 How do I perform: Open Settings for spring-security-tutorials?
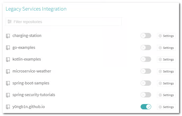click(166, 95)
